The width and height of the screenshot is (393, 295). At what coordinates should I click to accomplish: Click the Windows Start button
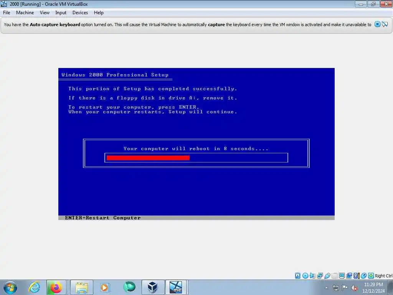(10, 287)
